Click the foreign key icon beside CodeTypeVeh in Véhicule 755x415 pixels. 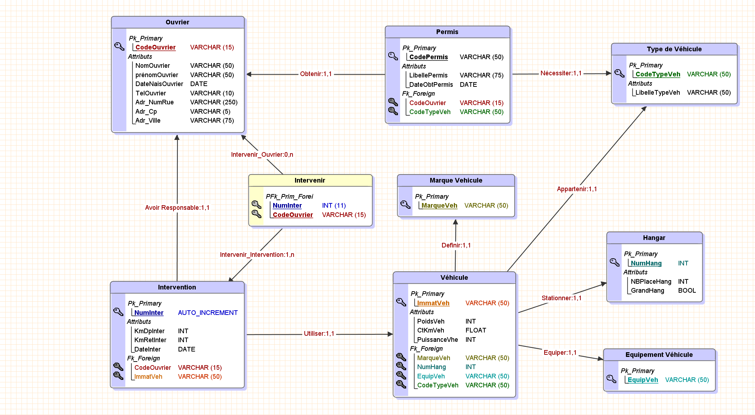point(401,384)
